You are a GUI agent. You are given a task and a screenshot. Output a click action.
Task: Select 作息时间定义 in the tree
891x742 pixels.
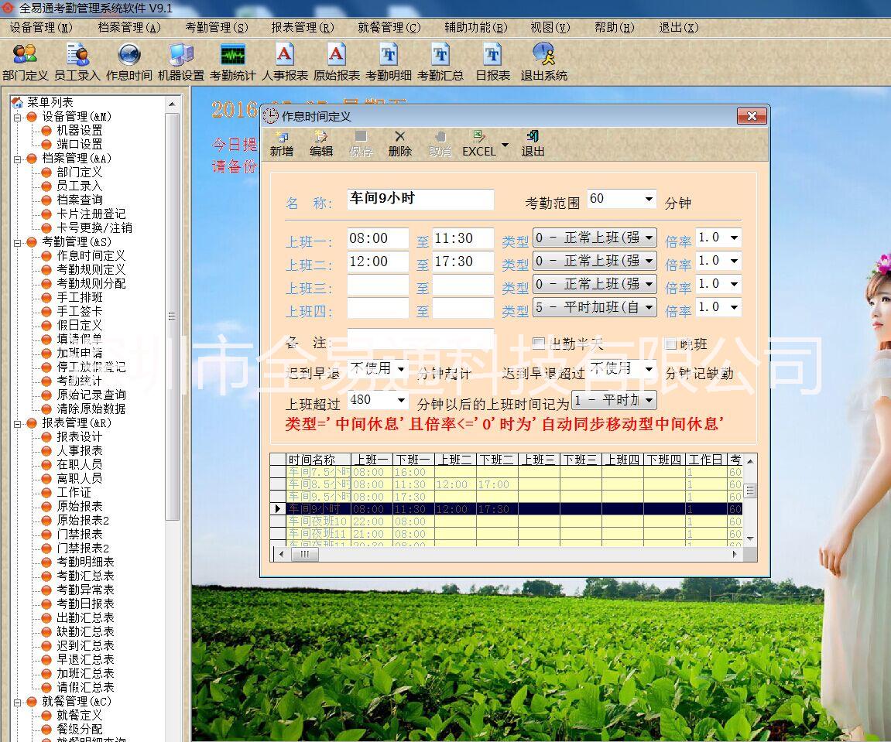91,255
